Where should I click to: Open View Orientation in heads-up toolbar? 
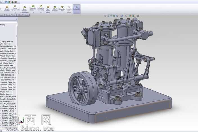[117, 16]
